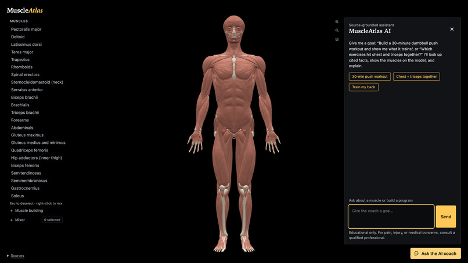Select the Train my back suggestion
The height and width of the screenshot is (263, 468).
[363, 87]
